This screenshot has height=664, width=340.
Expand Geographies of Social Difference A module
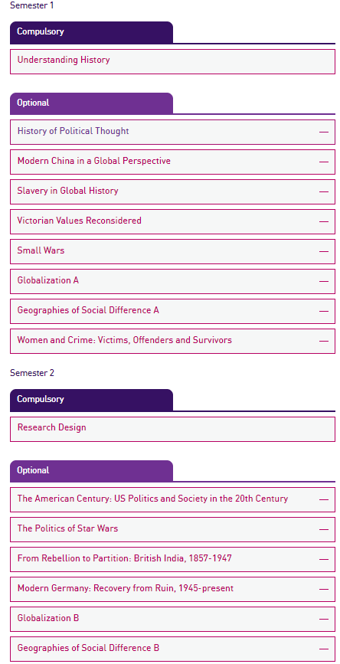pos(173,311)
